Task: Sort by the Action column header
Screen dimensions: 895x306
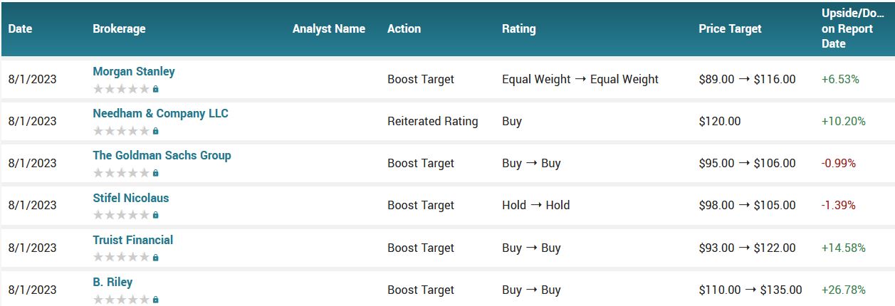Action: pos(404,29)
